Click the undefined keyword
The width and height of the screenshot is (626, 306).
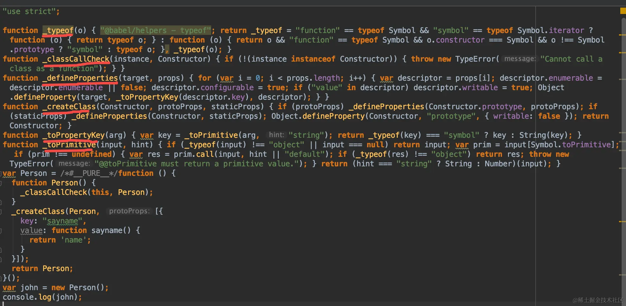coord(92,154)
